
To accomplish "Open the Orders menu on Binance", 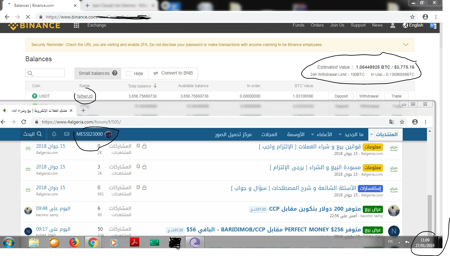I will (x=317, y=25).
